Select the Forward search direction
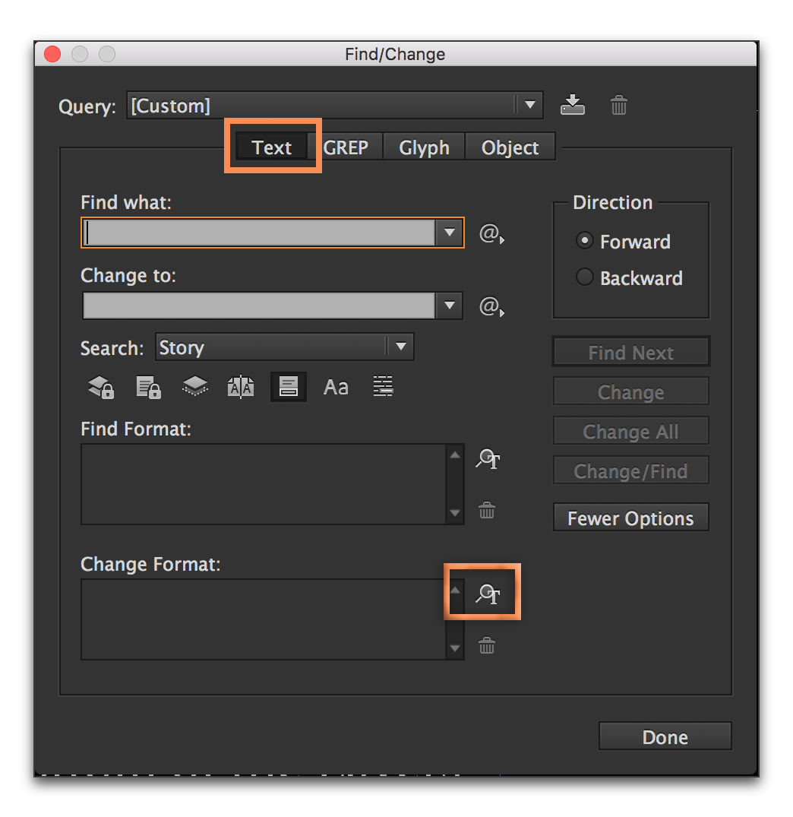The image size is (793, 817). pos(584,240)
